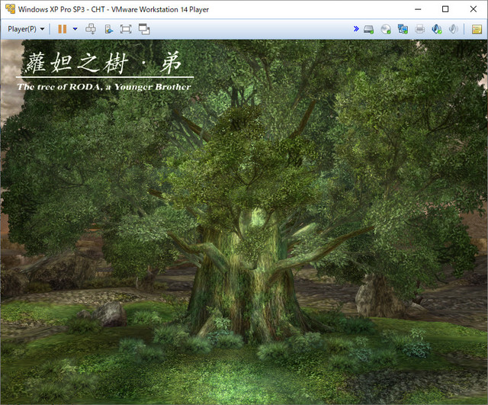The height and width of the screenshot is (405, 488).
Task: Click the blue double-chevron device toolbar arrow
Action: point(356,29)
